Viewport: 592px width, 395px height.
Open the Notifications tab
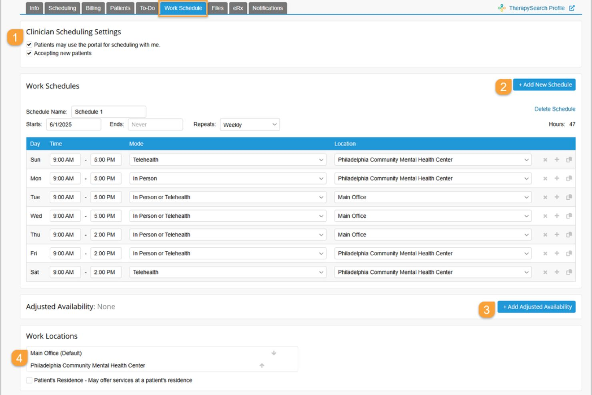[268, 8]
